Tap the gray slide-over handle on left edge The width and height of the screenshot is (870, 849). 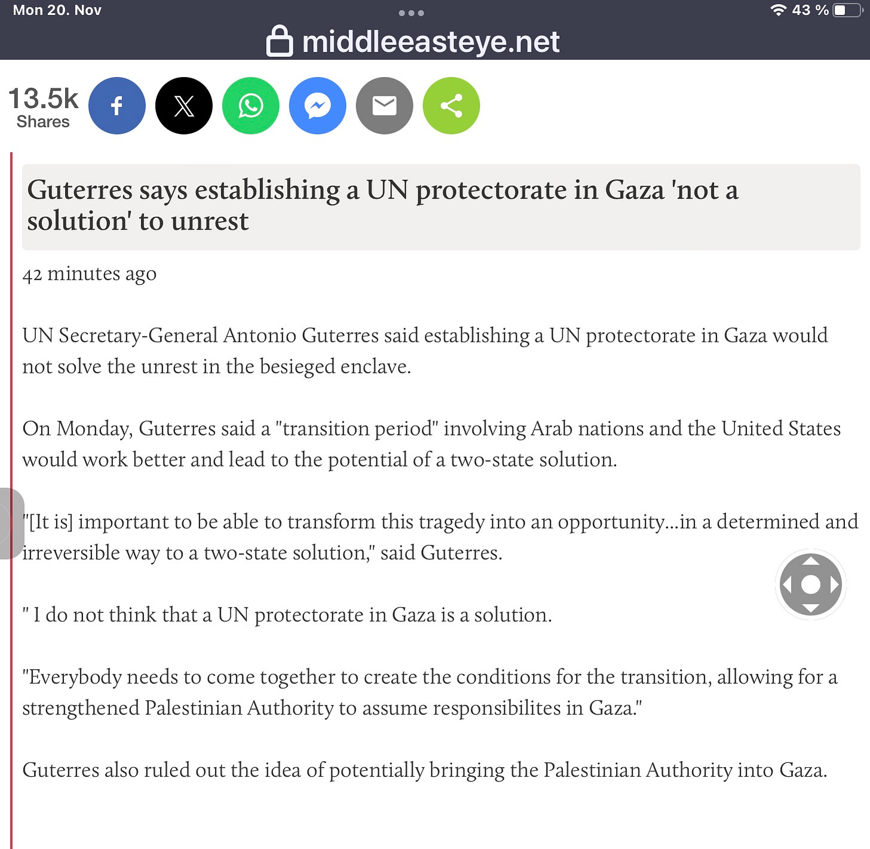coord(12,523)
